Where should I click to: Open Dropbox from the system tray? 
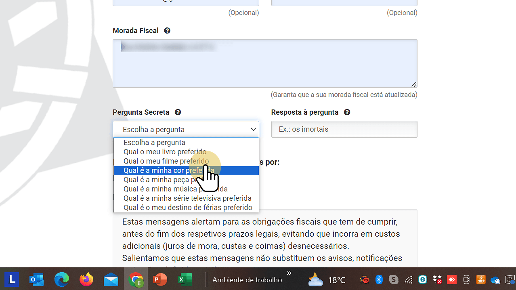[x=436, y=279]
